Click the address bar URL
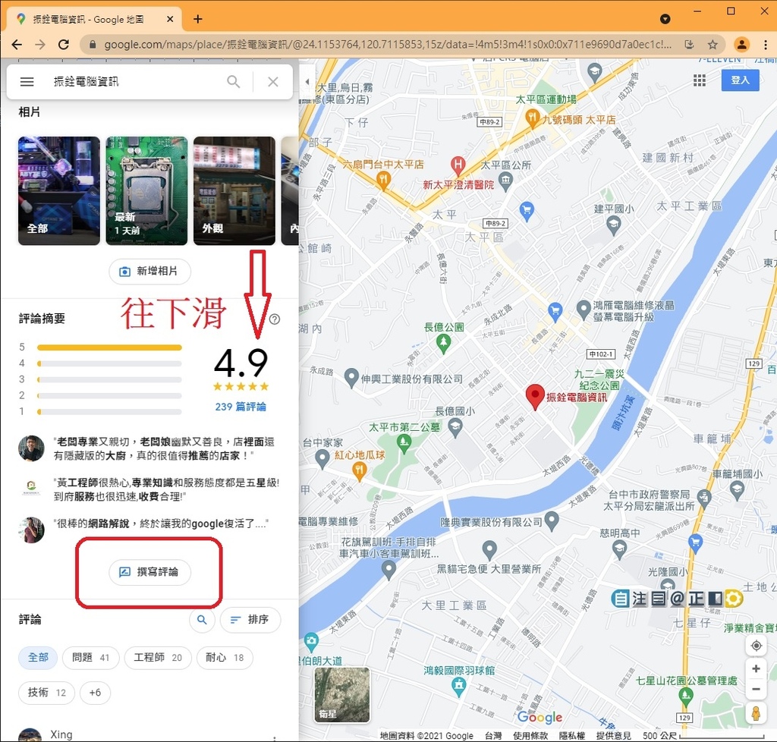The width and height of the screenshot is (777, 742). (388, 45)
